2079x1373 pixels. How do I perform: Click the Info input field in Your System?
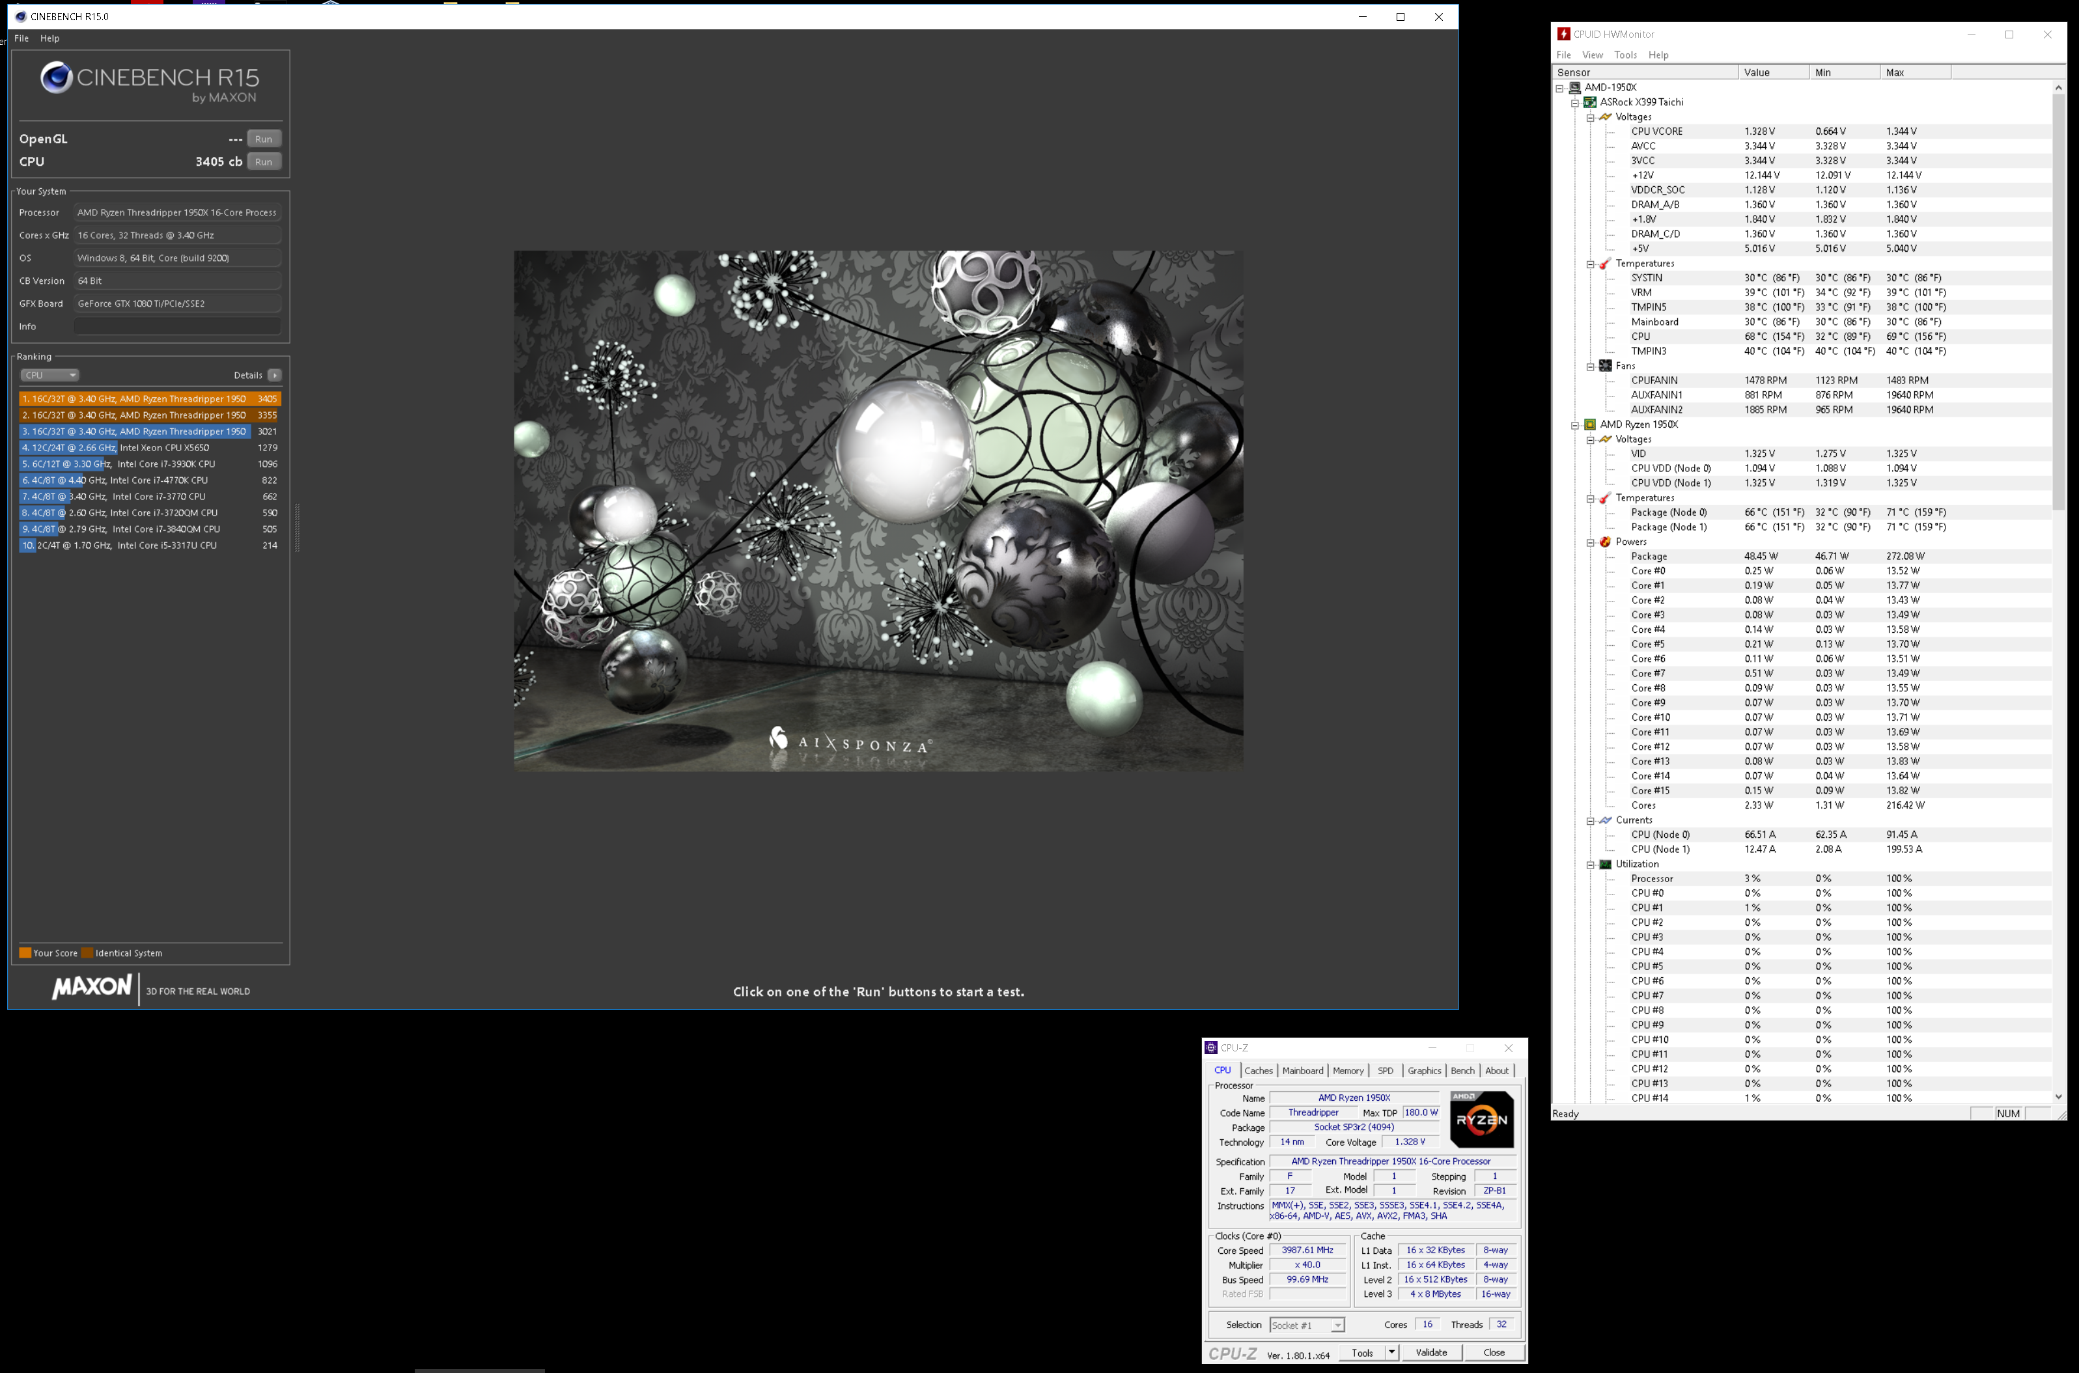pyautogui.click(x=177, y=327)
